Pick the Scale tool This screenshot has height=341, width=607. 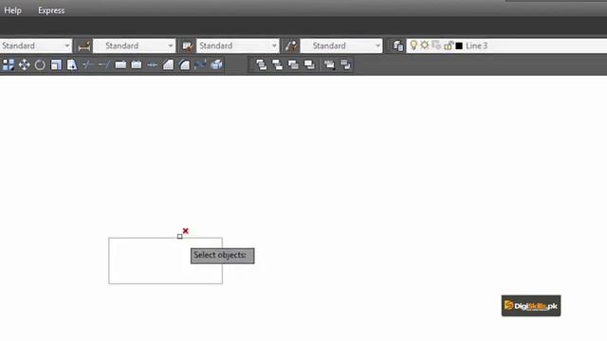[x=56, y=64]
